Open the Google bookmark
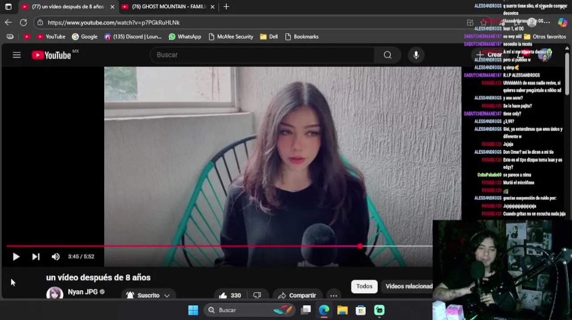Viewport: 572px width, 320px height. 85,36
